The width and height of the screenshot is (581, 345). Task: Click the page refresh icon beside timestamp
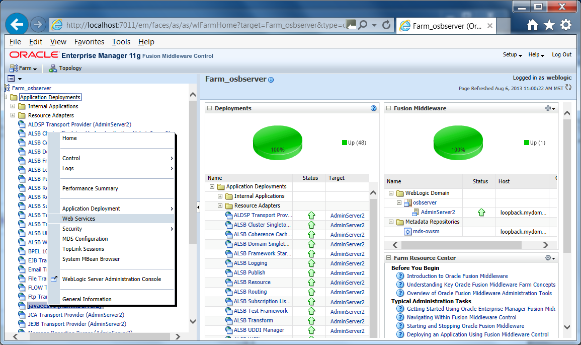pos(568,88)
